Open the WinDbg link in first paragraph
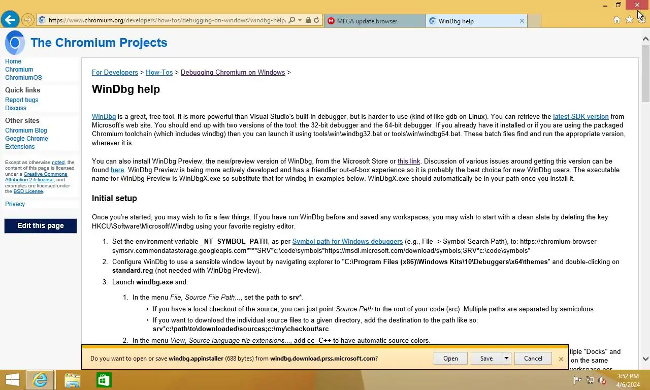 104,117
